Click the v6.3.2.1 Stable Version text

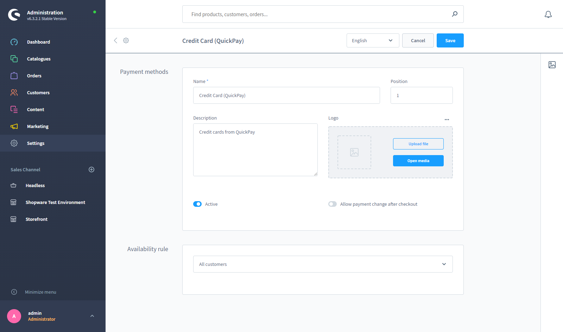tap(47, 19)
